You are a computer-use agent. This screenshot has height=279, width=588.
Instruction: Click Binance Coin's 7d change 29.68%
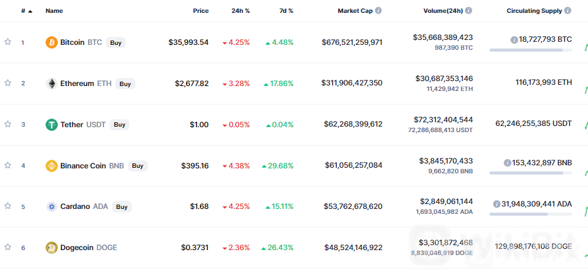(278, 165)
